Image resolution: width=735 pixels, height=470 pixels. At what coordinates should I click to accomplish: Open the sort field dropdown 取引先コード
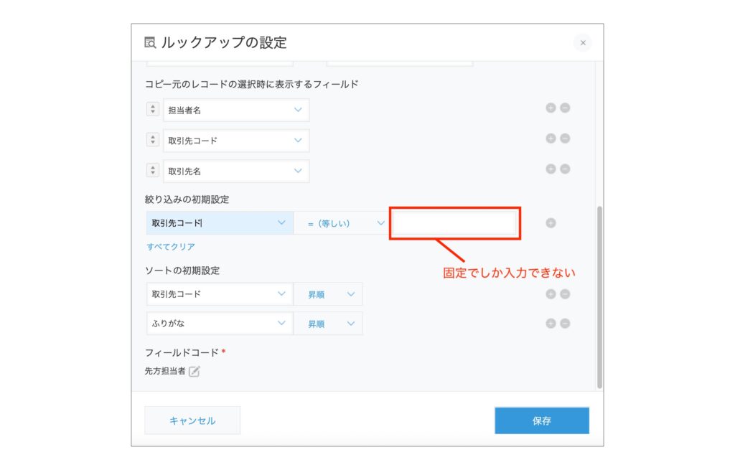tap(220, 293)
